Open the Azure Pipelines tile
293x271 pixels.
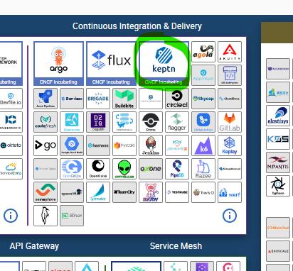click(46, 99)
